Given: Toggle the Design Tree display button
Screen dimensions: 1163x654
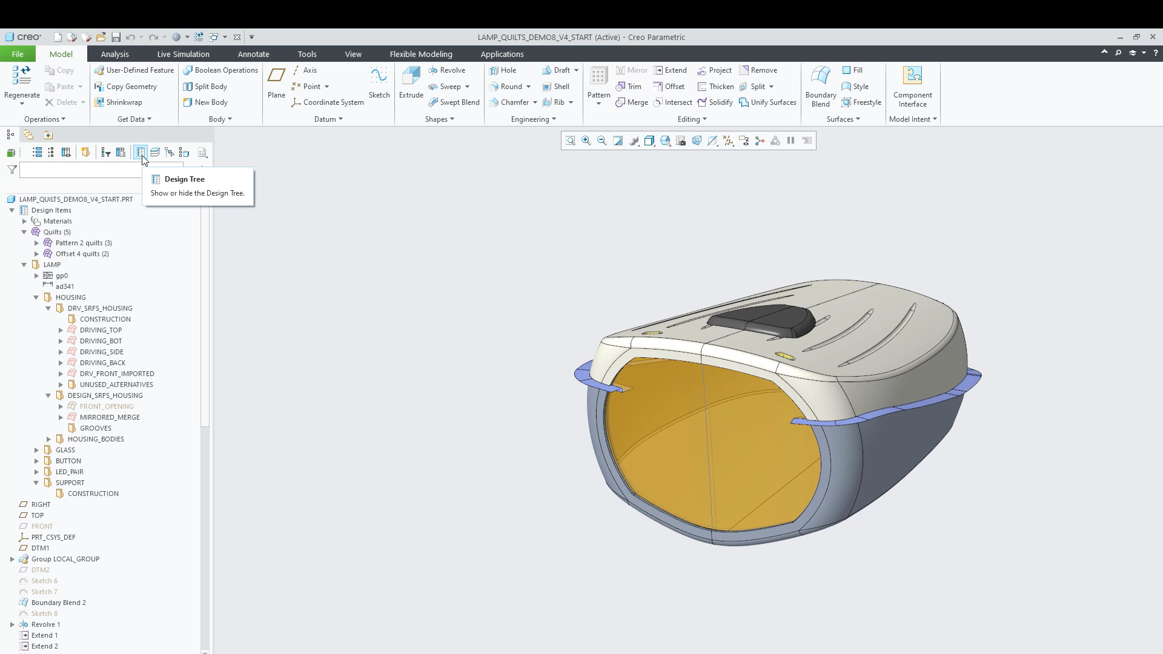Looking at the screenshot, I should [140, 153].
